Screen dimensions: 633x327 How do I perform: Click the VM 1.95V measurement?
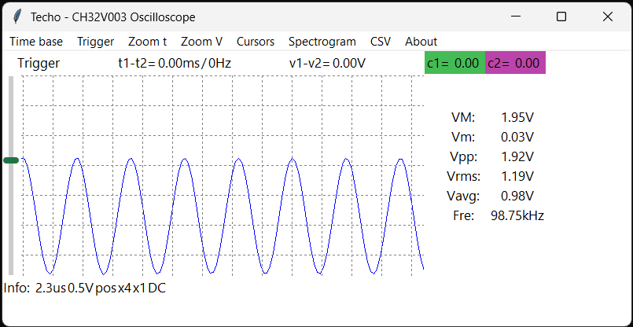click(x=493, y=117)
